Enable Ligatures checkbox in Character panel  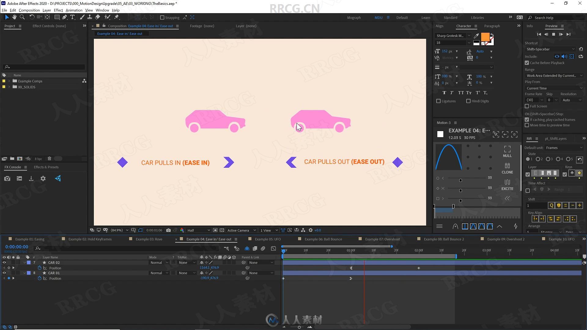coord(439,101)
